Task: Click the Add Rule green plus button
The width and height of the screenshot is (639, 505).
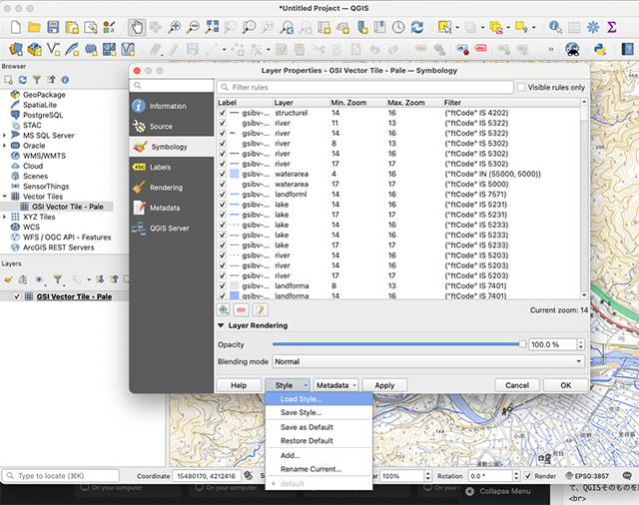Action: [224, 310]
